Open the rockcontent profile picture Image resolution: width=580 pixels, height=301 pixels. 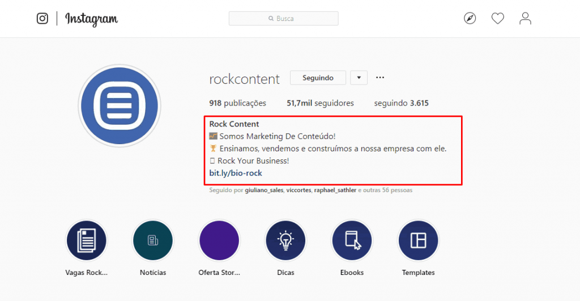point(120,105)
